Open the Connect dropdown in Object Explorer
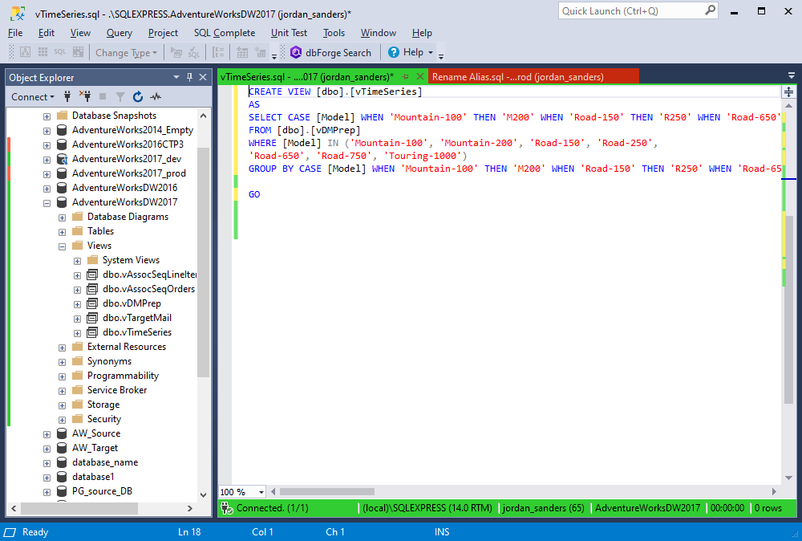 [x=33, y=96]
